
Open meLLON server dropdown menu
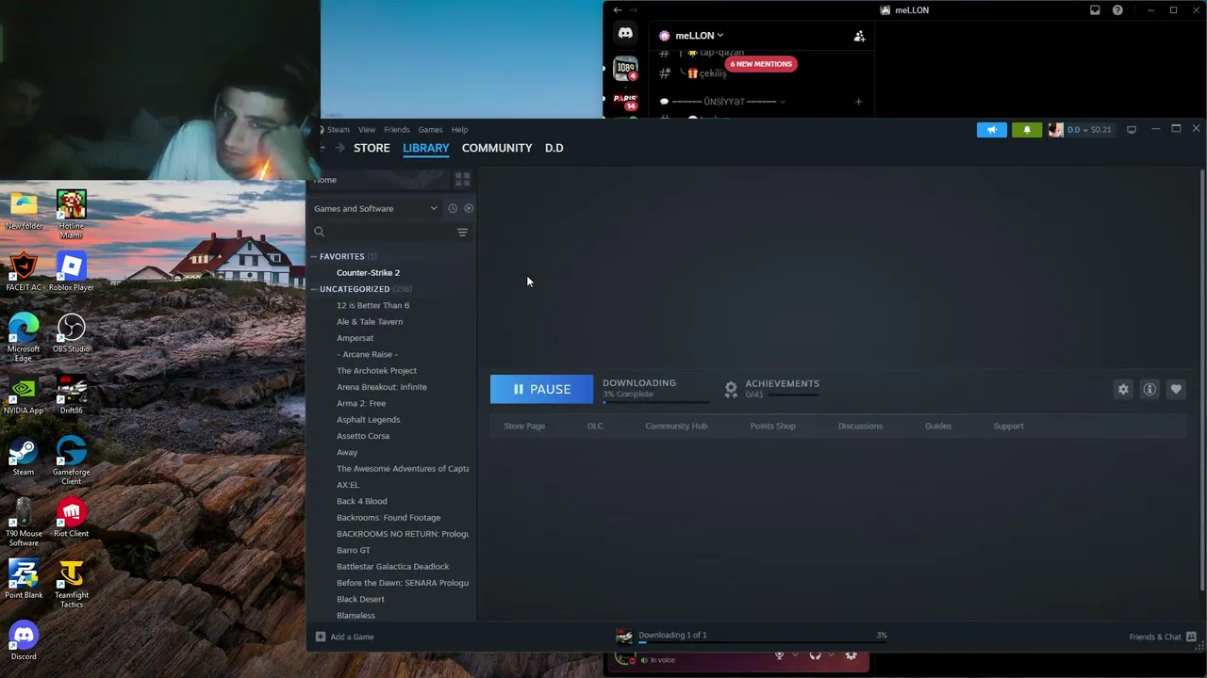tap(699, 36)
